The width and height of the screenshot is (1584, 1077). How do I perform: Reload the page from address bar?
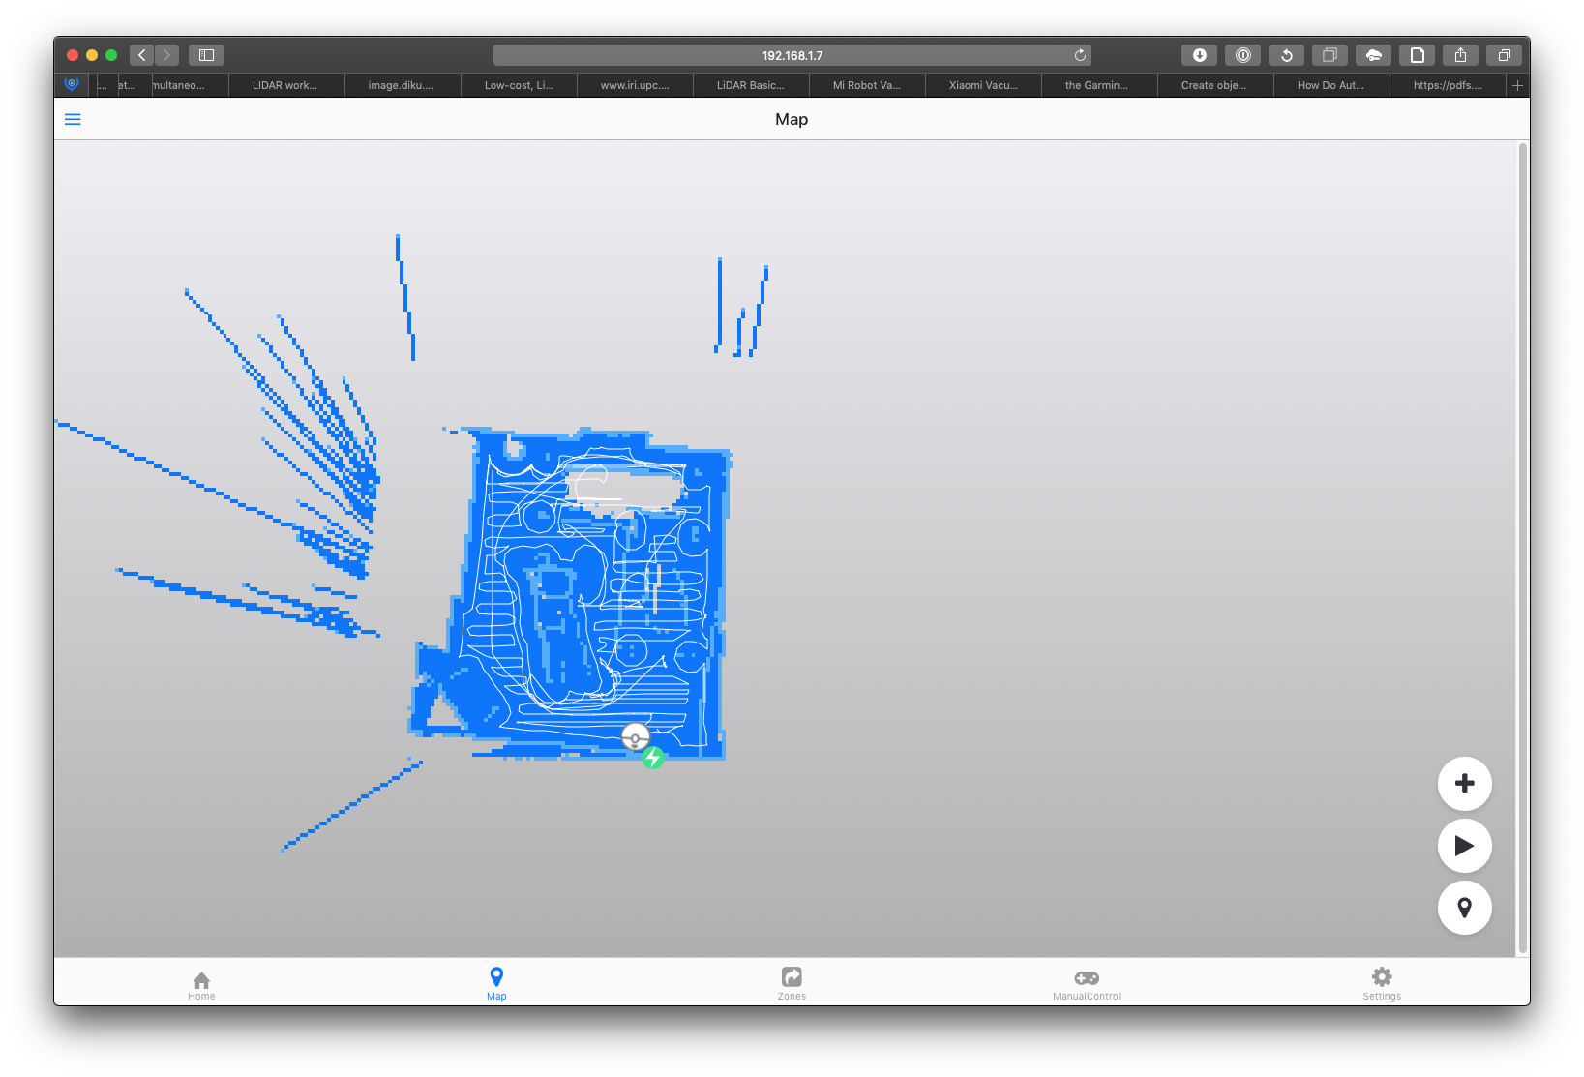pyautogui.click(x=1080, y=55)
